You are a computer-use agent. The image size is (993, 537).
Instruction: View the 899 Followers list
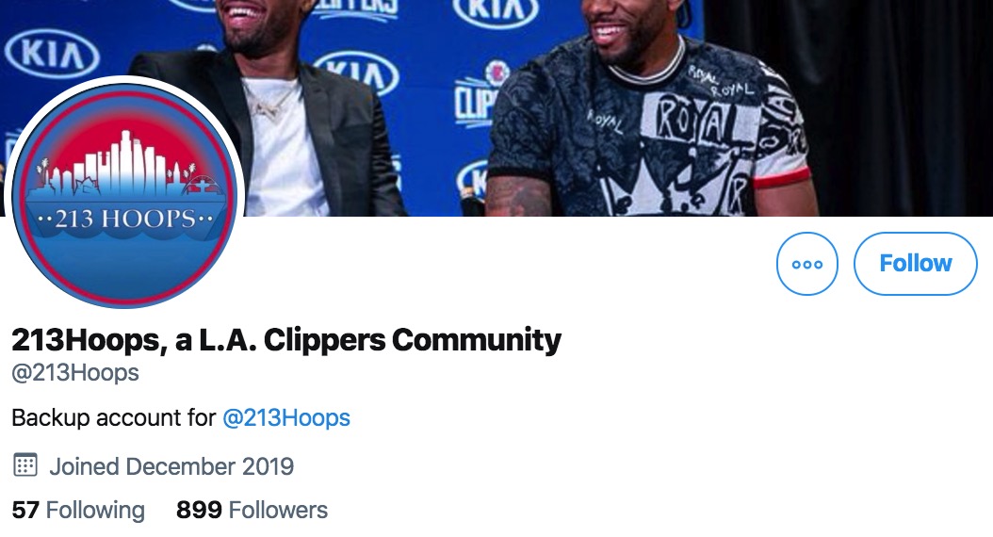[x=252, y=510]
